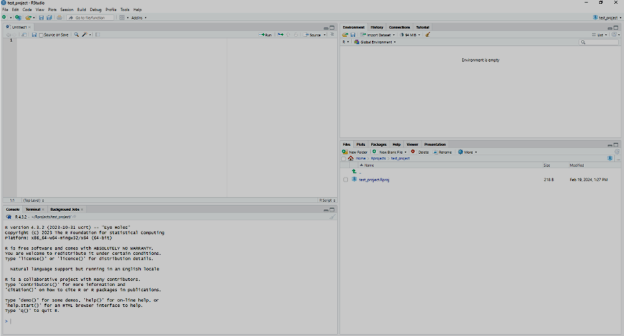This screenshot has width=624, height=336.
Task: Switch the List view dropdown
Action: pyautogui.click(x=599, y=35)
